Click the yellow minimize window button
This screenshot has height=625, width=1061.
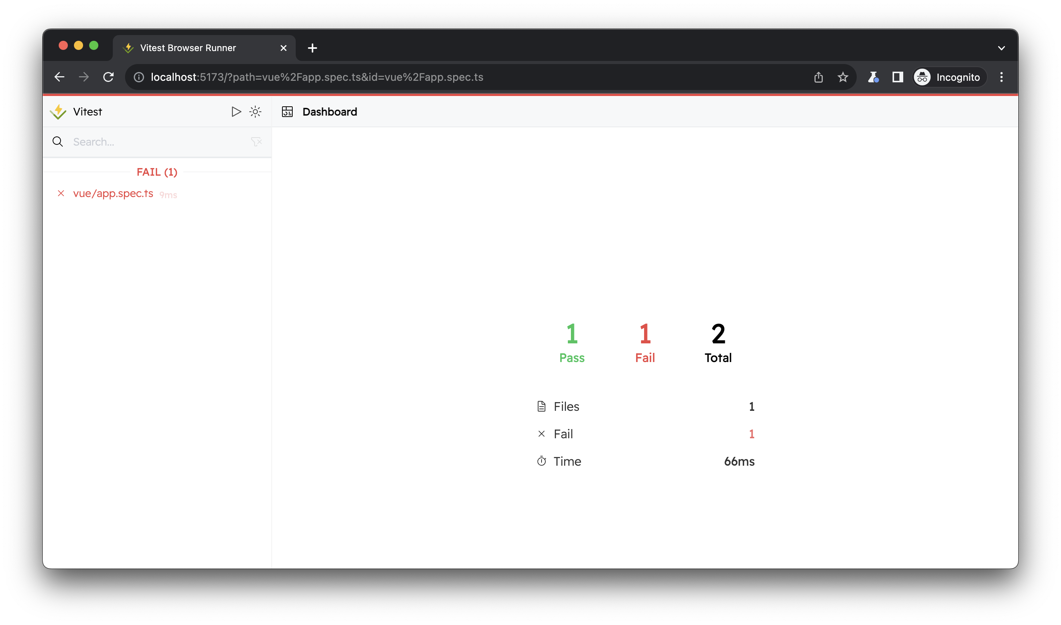pyautogui.click(x=78, y=45)
